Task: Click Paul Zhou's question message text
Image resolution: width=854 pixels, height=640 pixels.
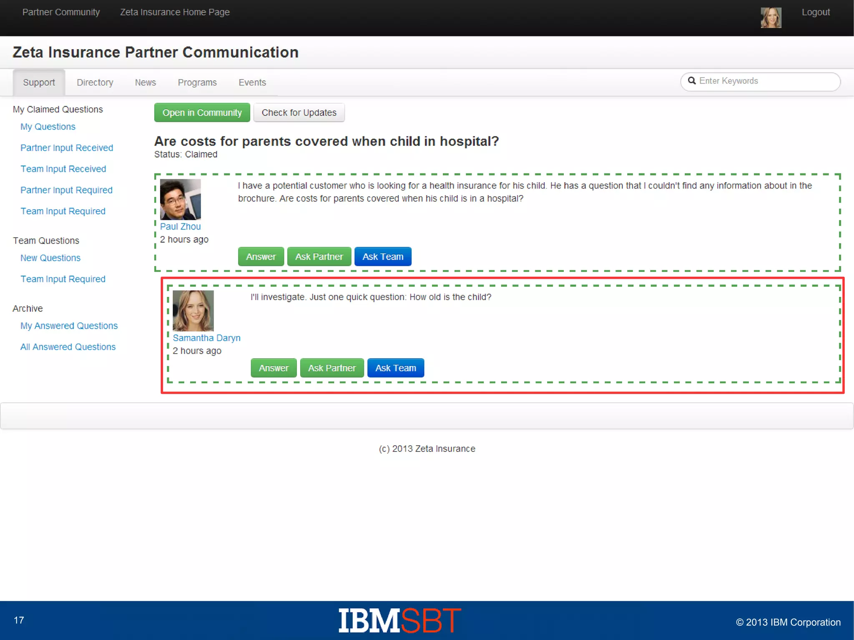Action: 525,192
